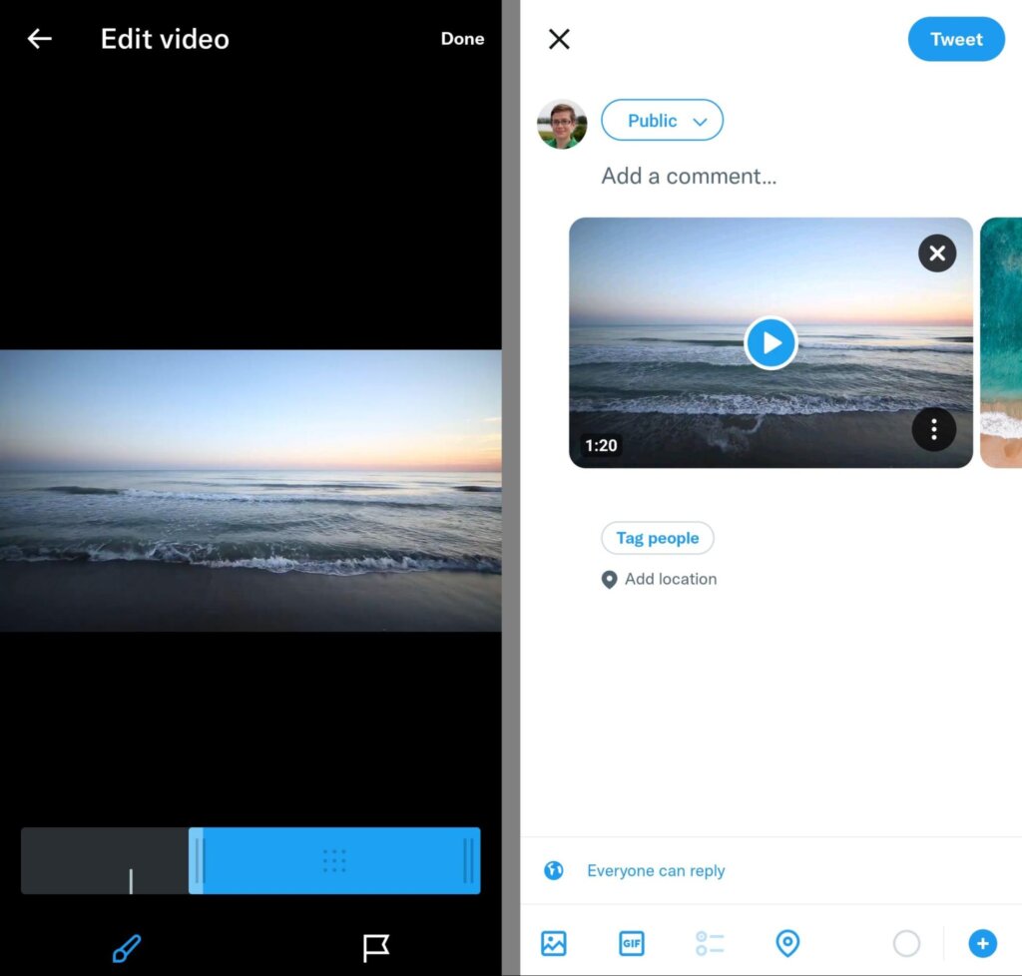Image resolution: width=1022 pixels, height=976 pixels.
Task: Add another tweet with plus icon
Action: pyautogui.click(x=982, y=943)
